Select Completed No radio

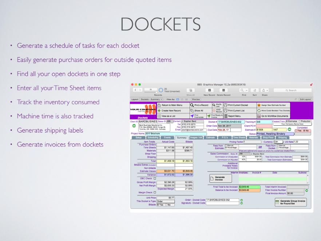[304, 131]
